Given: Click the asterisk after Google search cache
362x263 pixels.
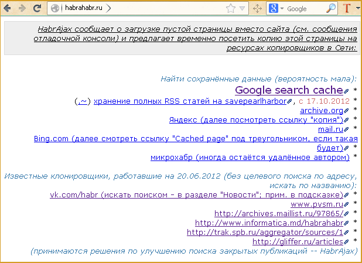Looking at the screenshot, I should pyautogui.click(x=355, y=90).
